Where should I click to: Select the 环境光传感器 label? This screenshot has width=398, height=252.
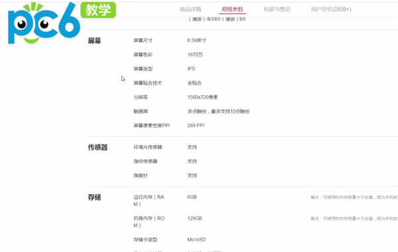[x=148, y=147]
